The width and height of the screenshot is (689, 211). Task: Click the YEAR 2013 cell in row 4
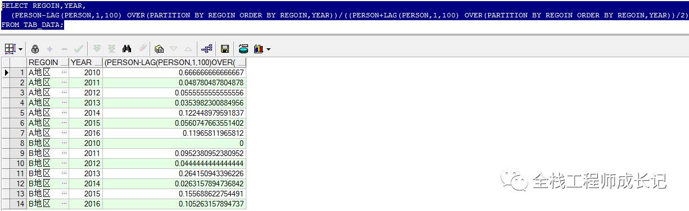pos(86,103)
